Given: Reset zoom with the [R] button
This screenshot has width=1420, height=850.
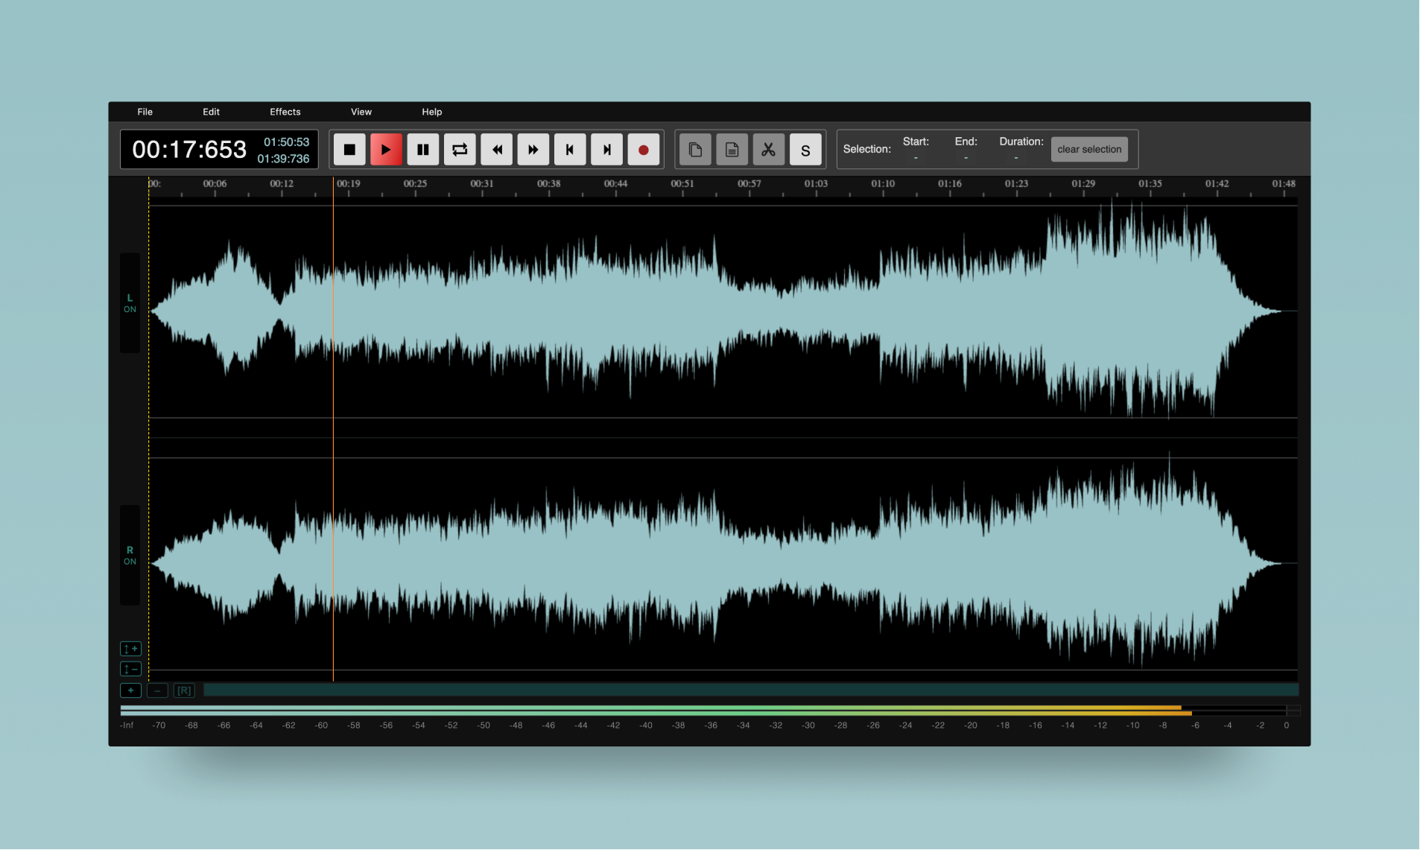Looking at the screenshot, I should (184, 691).
